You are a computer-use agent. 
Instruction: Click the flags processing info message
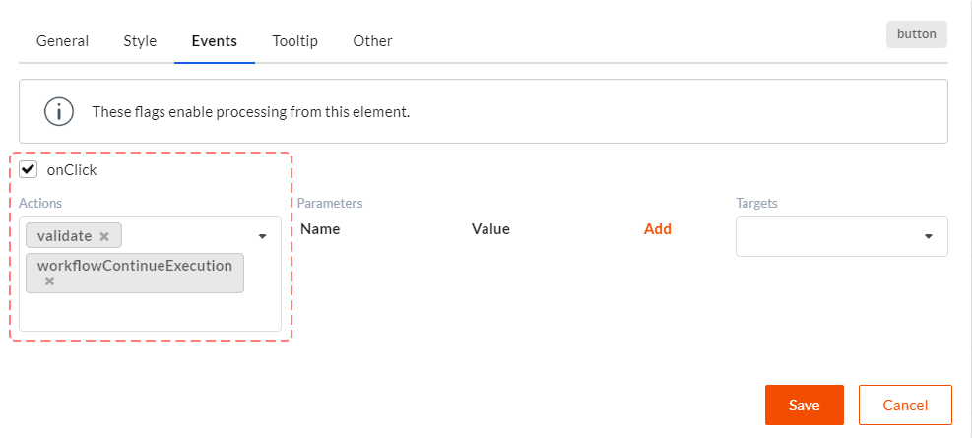pos(251,112)
